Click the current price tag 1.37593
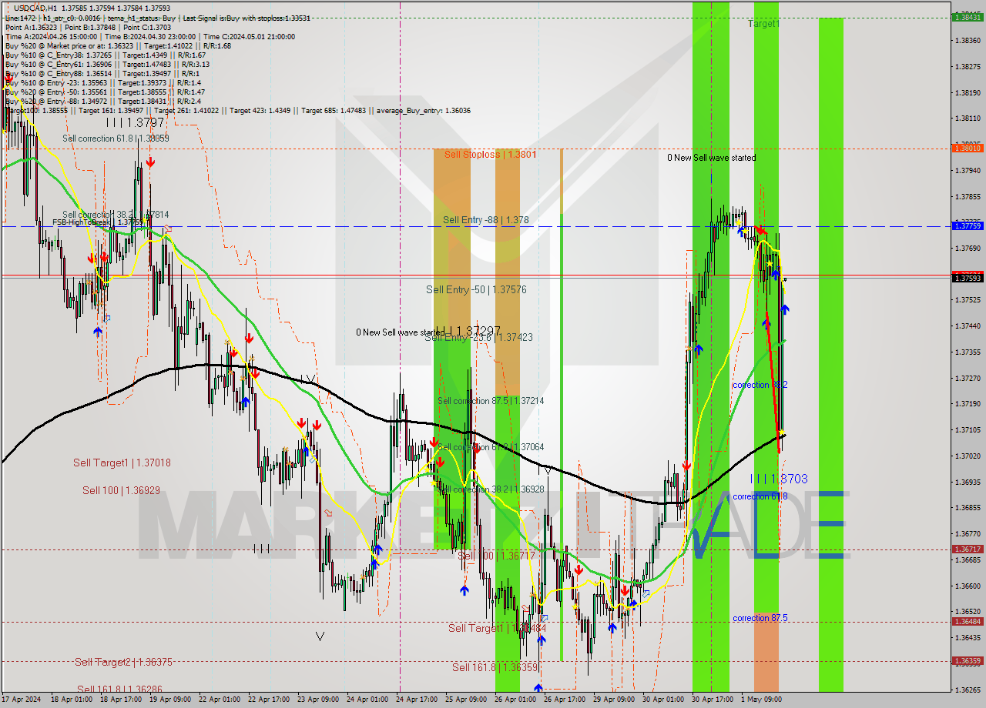 coord(968,277)
